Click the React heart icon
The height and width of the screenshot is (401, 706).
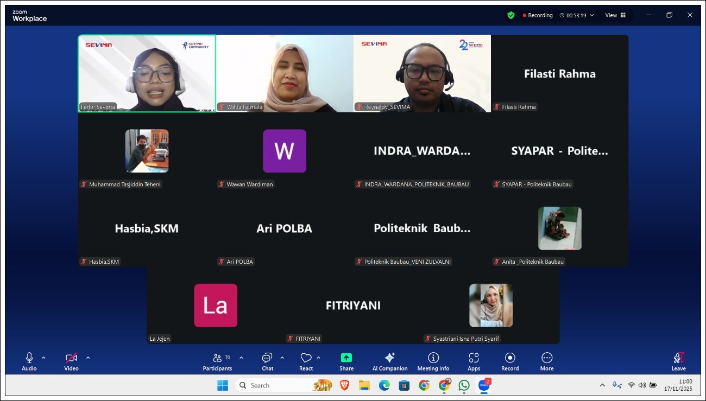click(306, 361)
